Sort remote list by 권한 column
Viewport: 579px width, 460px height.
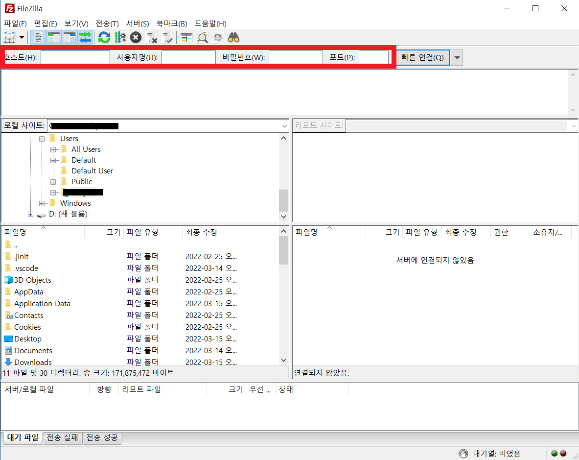tap(510, 232)
